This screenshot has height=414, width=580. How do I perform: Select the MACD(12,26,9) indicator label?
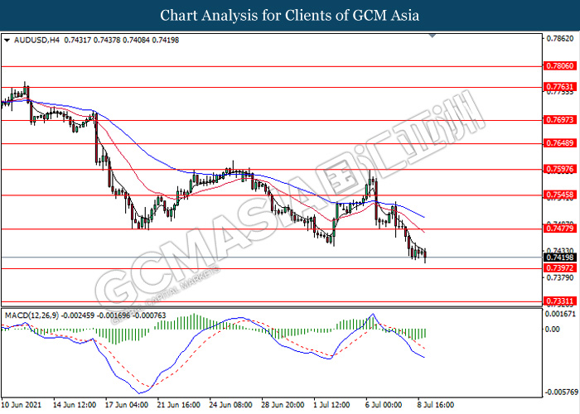coord(31,315)
